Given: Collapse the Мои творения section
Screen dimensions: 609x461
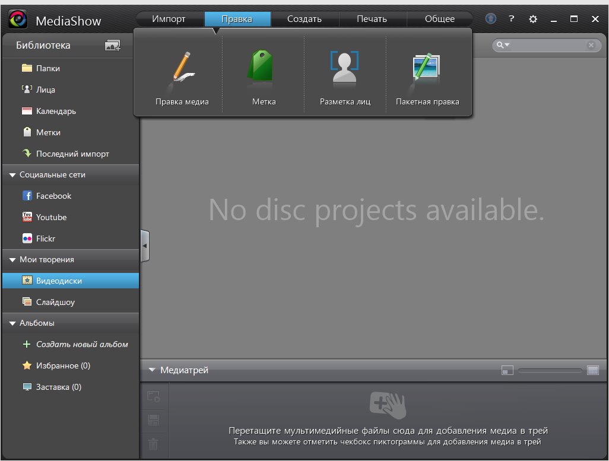Looking at the screenshot, I should coord(12,260).
